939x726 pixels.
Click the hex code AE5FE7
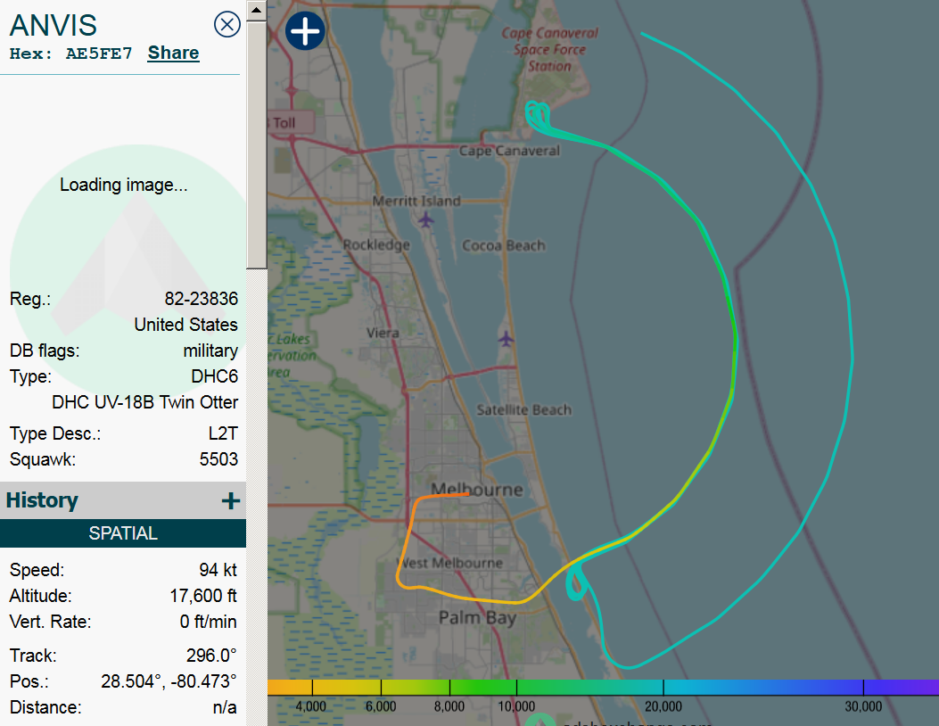[x=99, y=54]
